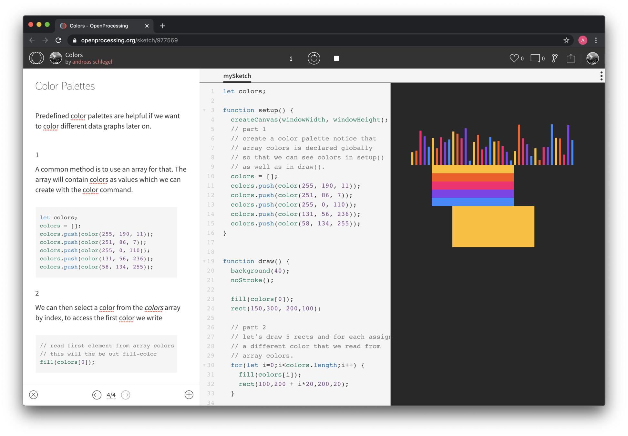Go to previous tutorial page

97,395
